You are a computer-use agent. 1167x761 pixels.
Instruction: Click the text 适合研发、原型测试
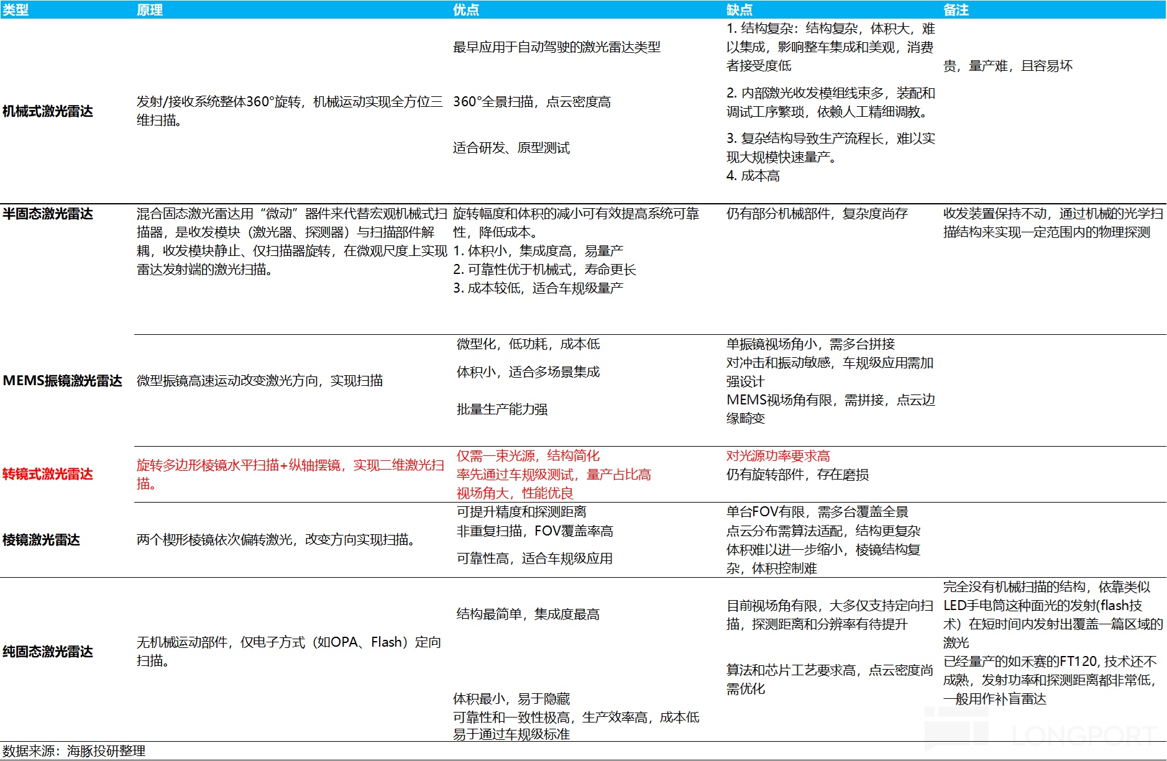[x=511, y=148]
